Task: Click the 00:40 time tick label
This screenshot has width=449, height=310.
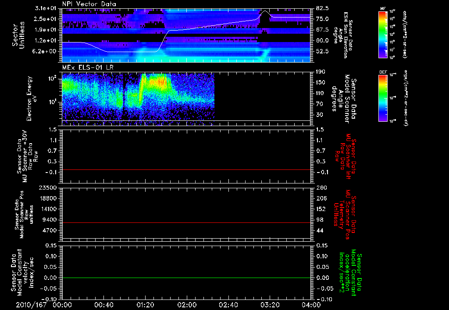Action: pyautogui.click(x=103, y=305)
